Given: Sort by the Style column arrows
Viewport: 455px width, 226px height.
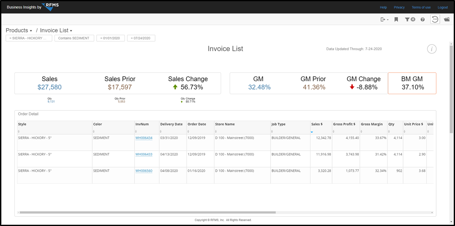Looking at the screenshot, I should (x=19, y=132).
